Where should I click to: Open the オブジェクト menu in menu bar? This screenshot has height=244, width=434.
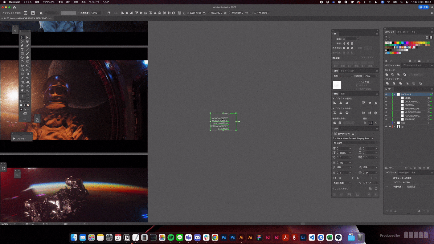49,2
